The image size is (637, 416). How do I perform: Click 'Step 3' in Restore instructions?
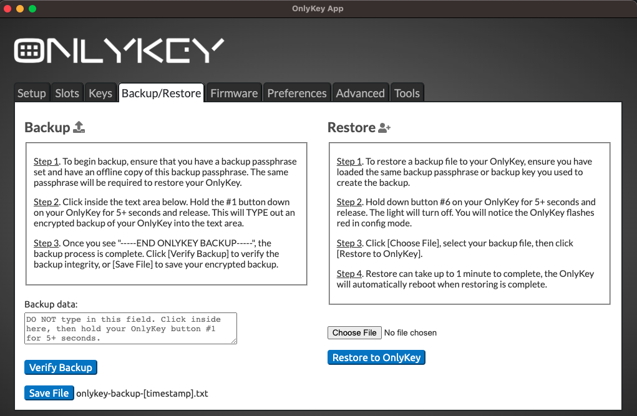349,243
